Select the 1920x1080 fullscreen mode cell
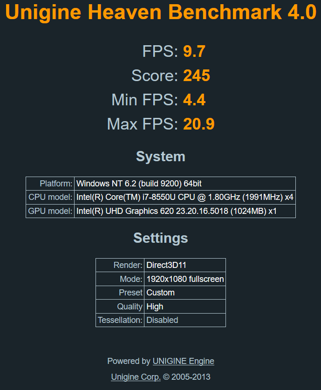Screen dimensions: 321x390 click(185, 279)
